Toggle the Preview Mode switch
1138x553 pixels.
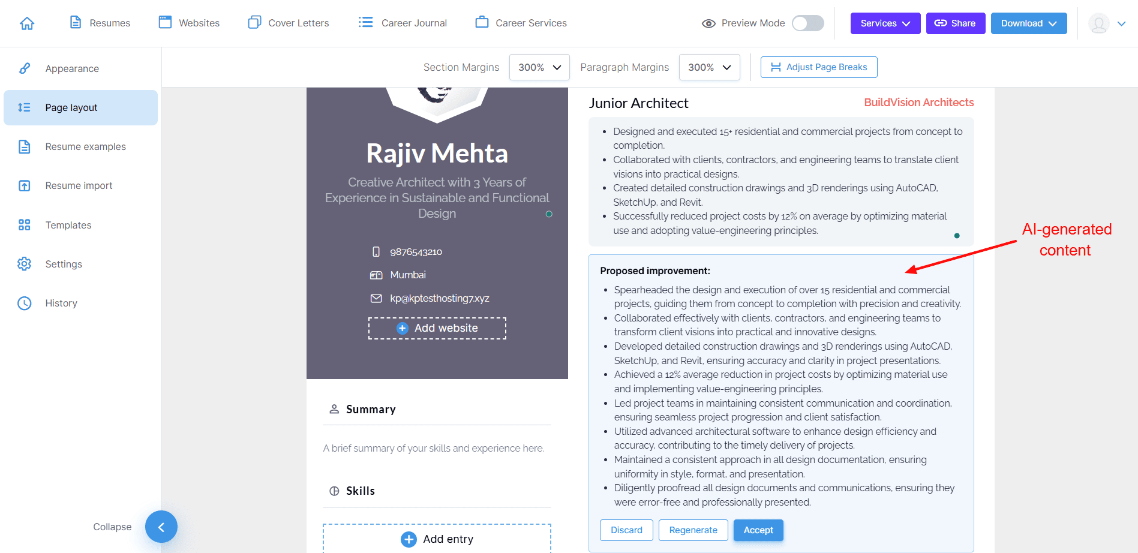click(807, 23)
